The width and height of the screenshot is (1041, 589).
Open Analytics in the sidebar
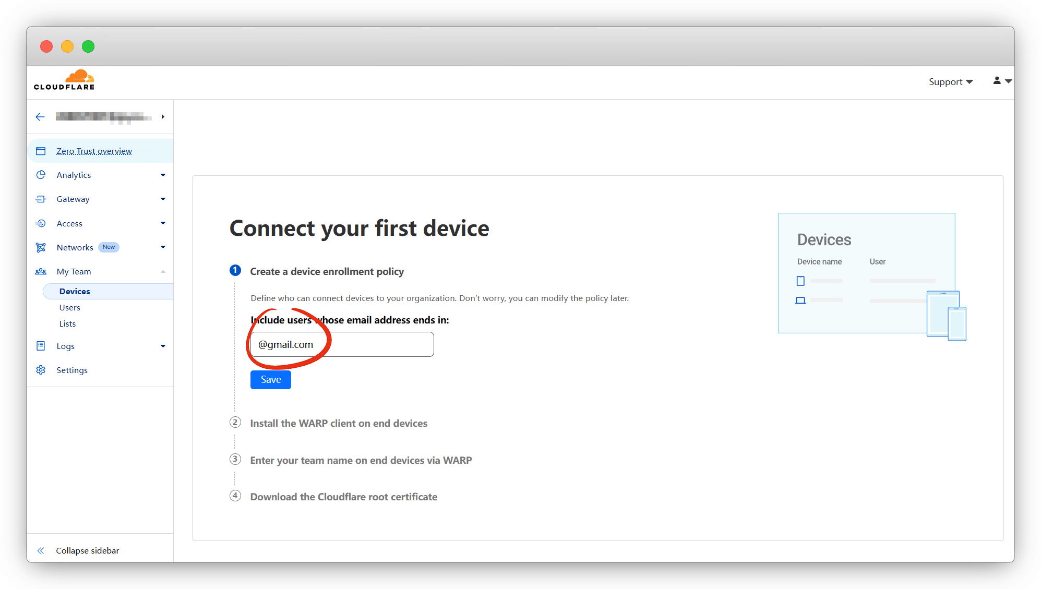(74, 175)
